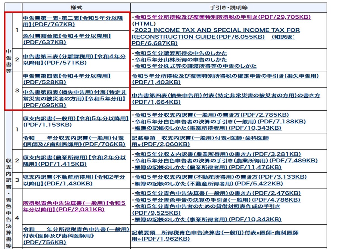The width and height of the screenshot is (340, 249).
Task: Click the 様式 column header
Action: coord(76,8)
